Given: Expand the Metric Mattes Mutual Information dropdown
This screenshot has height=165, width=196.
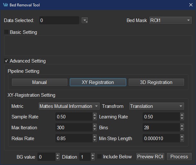Looking at the screenshot, I should 70,106.
